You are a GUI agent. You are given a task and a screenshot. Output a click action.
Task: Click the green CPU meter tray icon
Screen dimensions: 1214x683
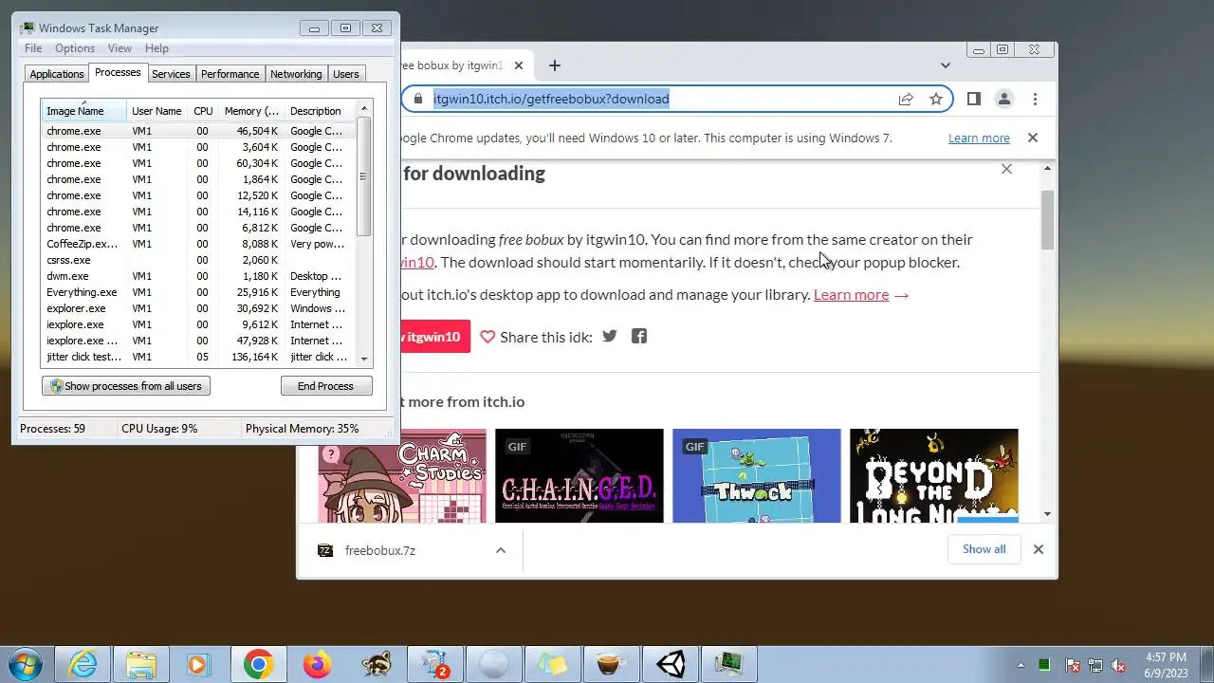[x=1044, y=665]
